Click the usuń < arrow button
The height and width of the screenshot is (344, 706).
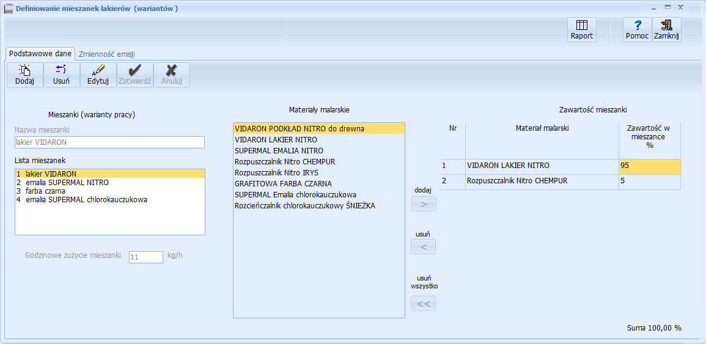click(x=423, y=247)
